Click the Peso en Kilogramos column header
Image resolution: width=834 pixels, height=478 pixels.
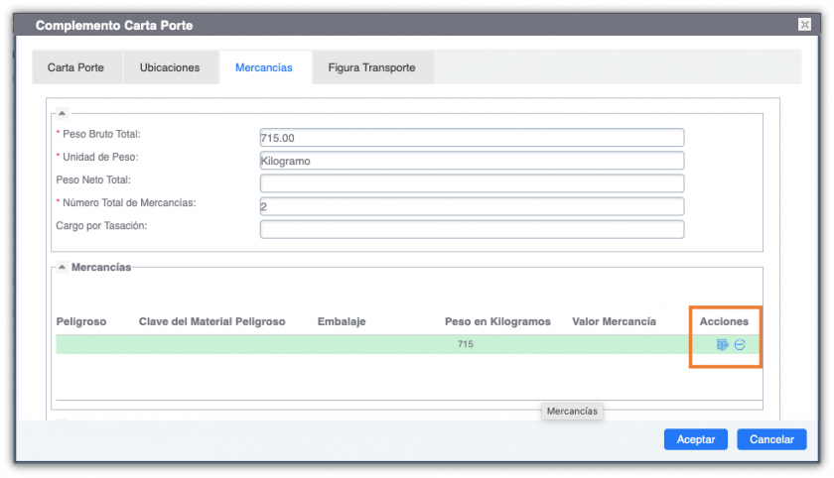[x=496, y=321]
